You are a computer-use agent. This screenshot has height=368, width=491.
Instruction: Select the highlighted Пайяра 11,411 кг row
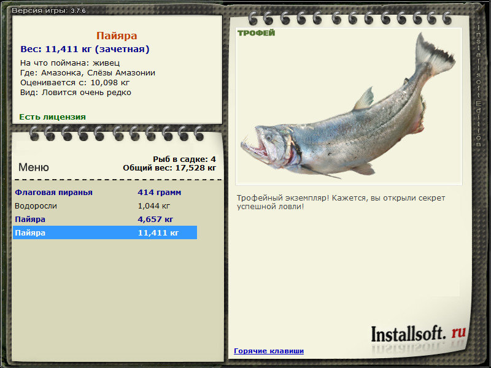point(105,232)
